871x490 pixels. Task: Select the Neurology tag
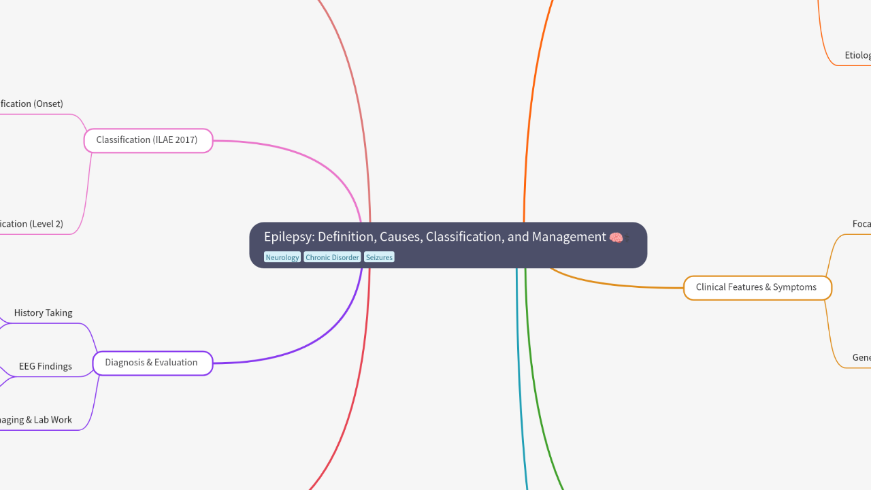282,257
